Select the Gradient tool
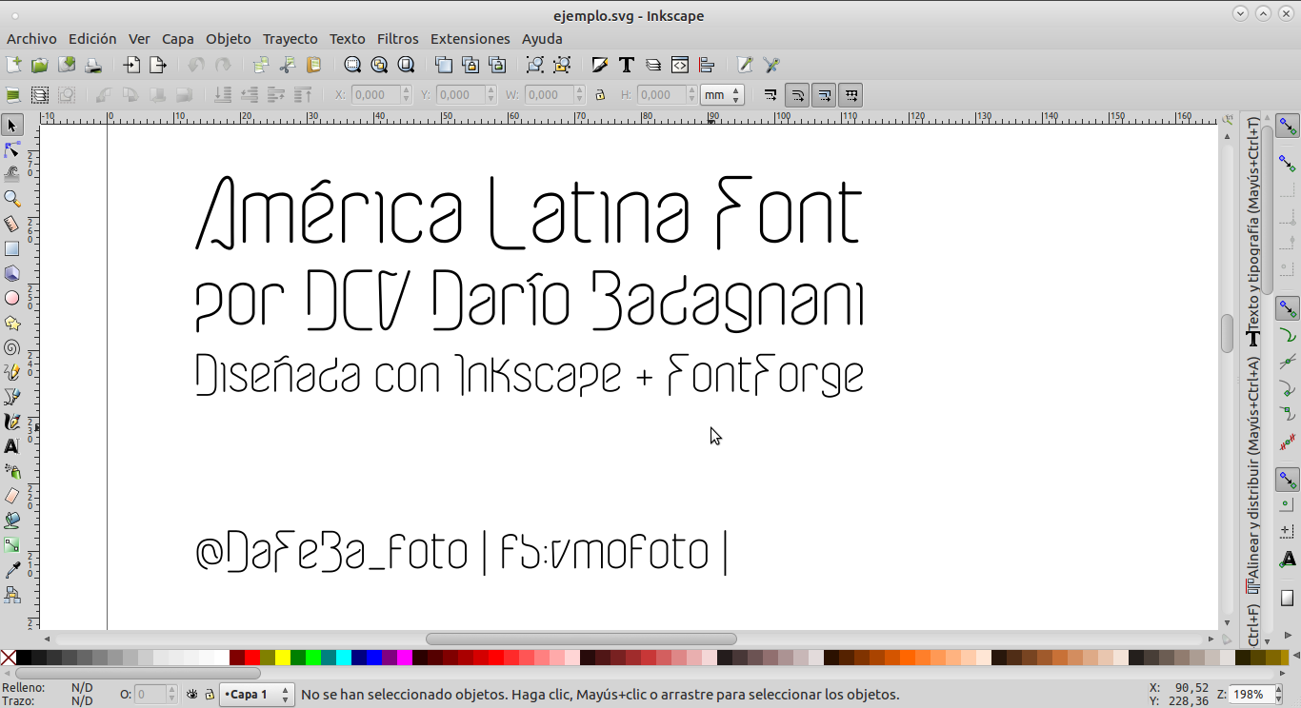Viewport: 1301px width, 708px height. coord(12,545)
